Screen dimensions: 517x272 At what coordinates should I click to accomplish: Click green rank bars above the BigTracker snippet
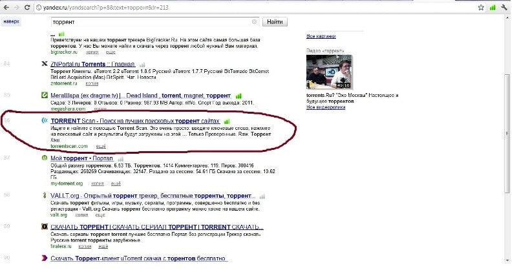click(x=61, y=34)
